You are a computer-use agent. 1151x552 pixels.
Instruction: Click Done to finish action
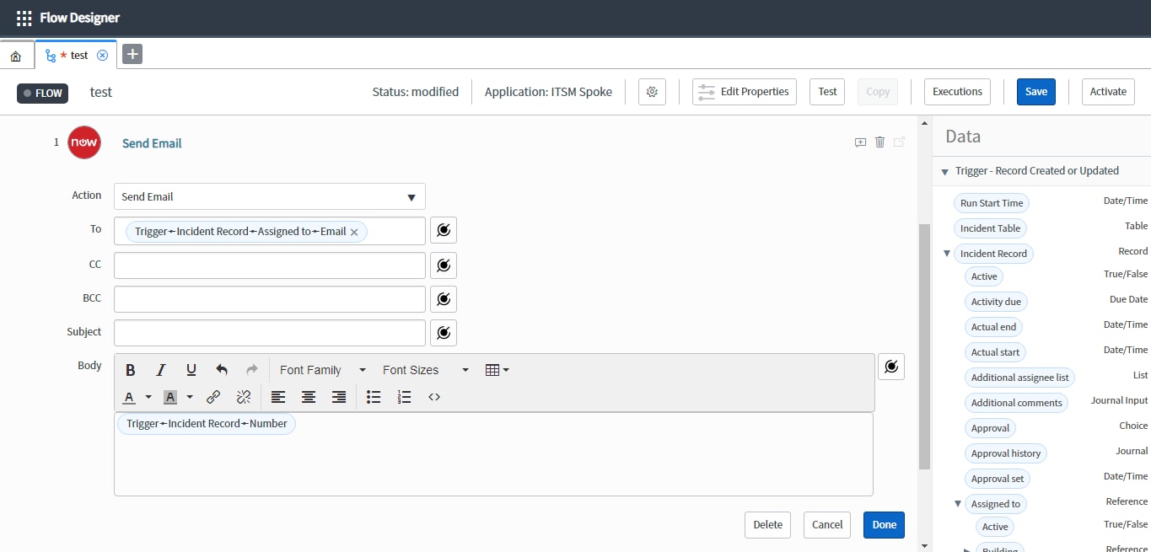click(885, 524)
